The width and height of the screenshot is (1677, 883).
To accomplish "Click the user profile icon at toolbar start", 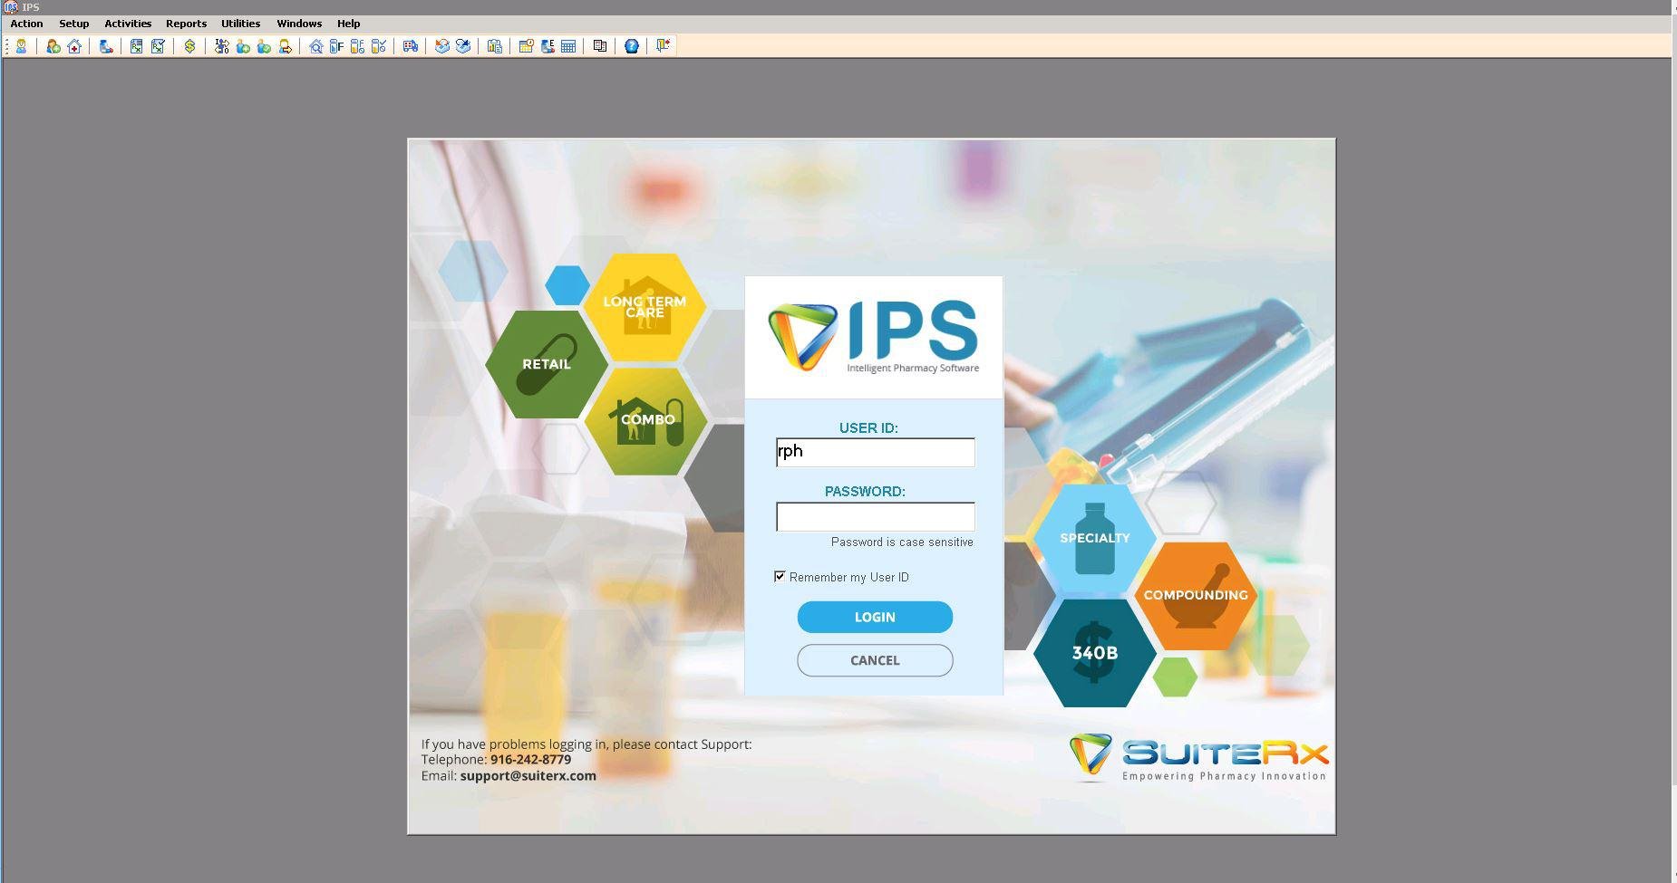I will click(21, 46).
